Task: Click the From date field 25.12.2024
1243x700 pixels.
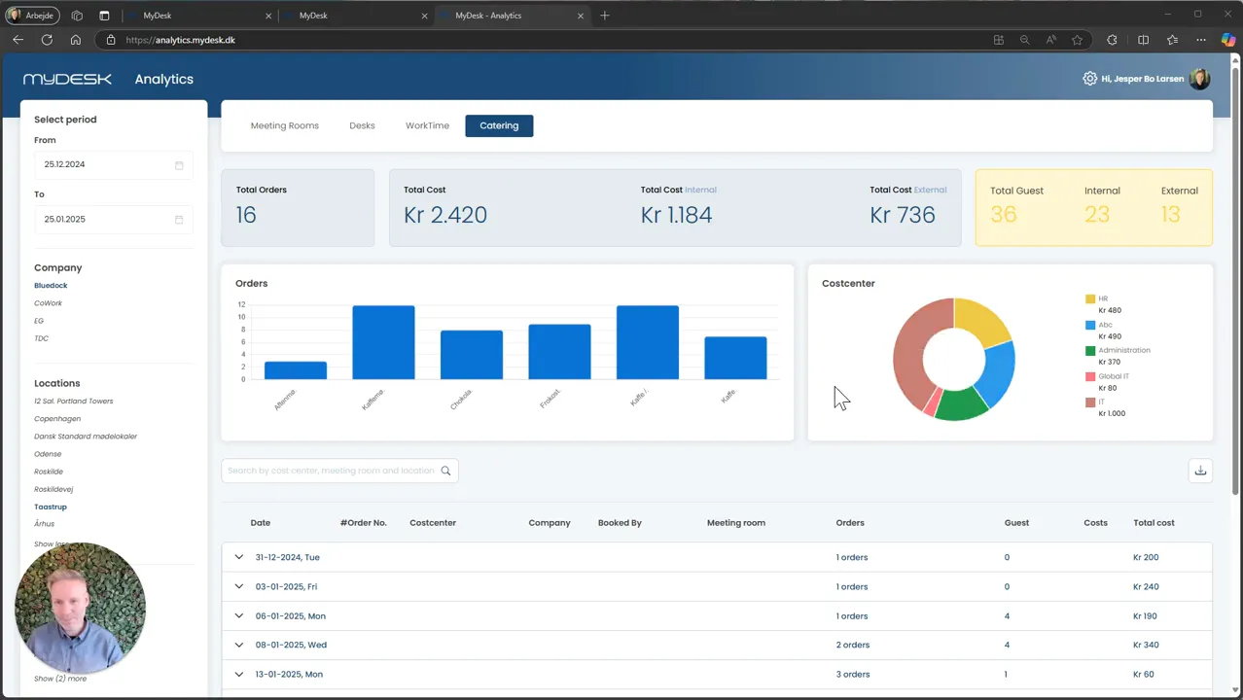Action: pos(113,165)
